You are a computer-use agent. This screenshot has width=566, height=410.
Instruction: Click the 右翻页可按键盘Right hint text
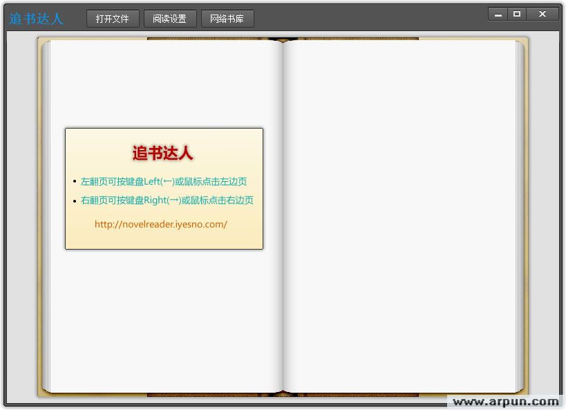167,200
